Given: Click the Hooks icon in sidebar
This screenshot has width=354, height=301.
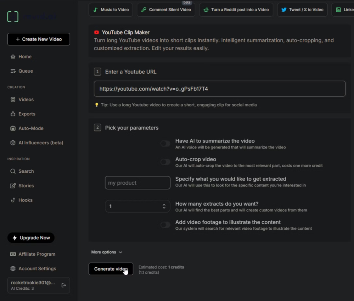Looking at the screenshot, I should pyautogui.click(x=13, y=200).
